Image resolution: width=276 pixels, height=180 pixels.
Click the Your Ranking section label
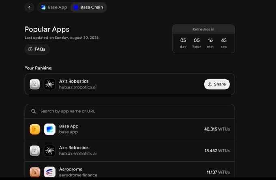click(x=38, y=68)
